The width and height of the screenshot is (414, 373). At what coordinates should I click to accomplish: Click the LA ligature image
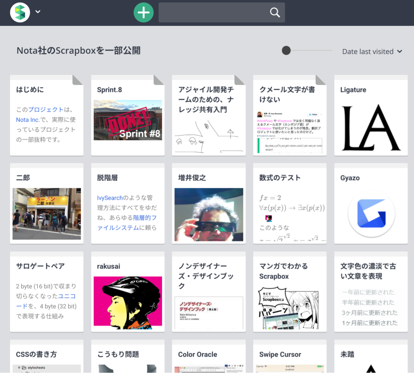click(x=371, y=128)
